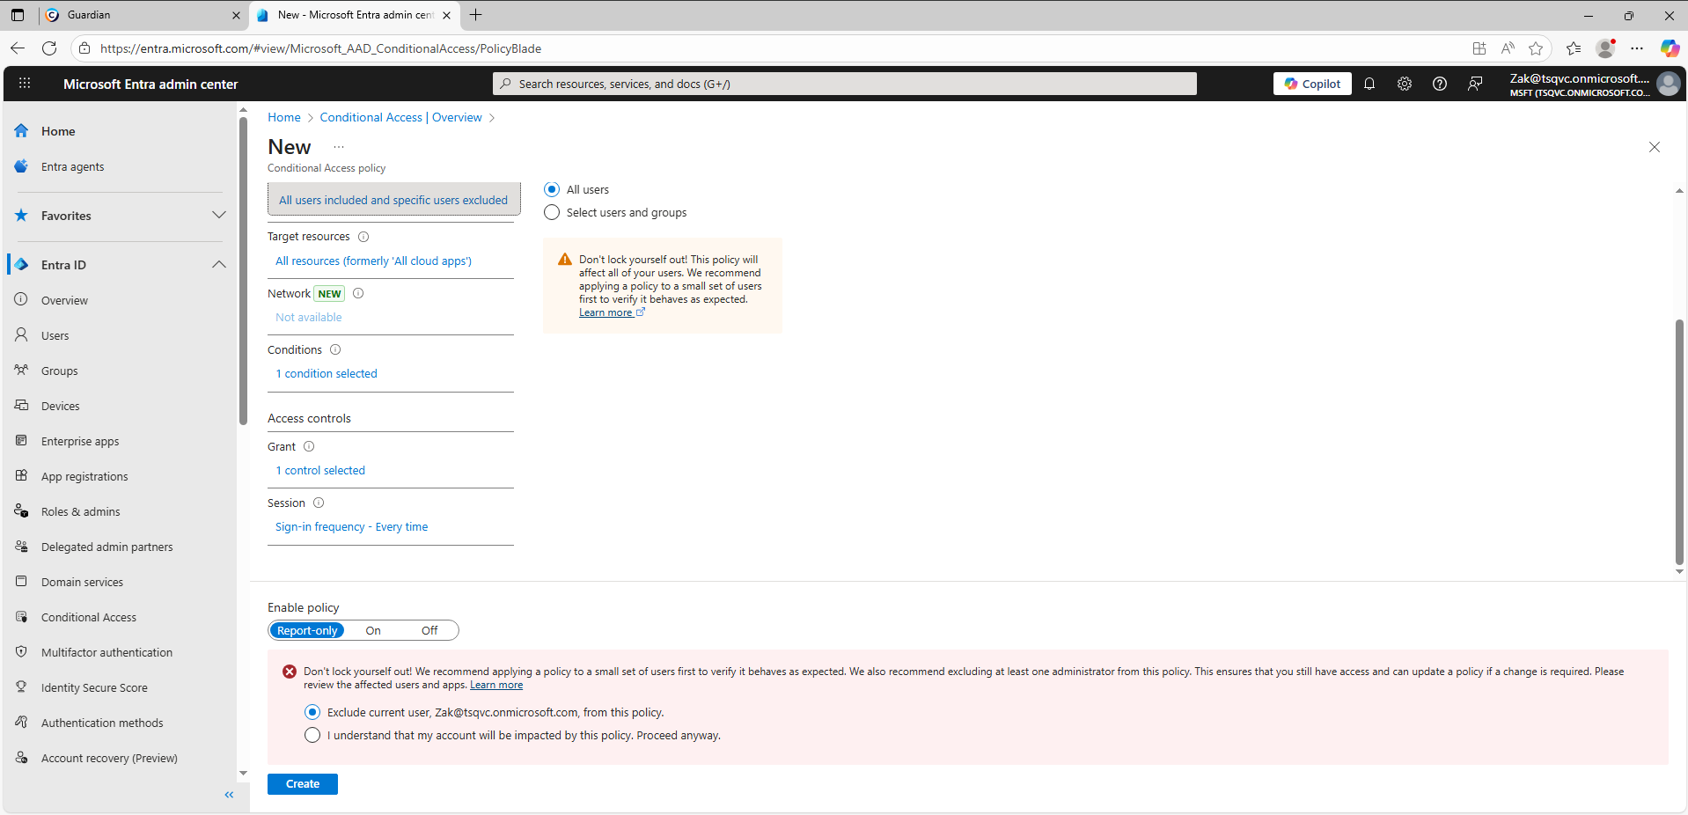
Task: Open the feedback icon in header
Action: coord(1475,84)
